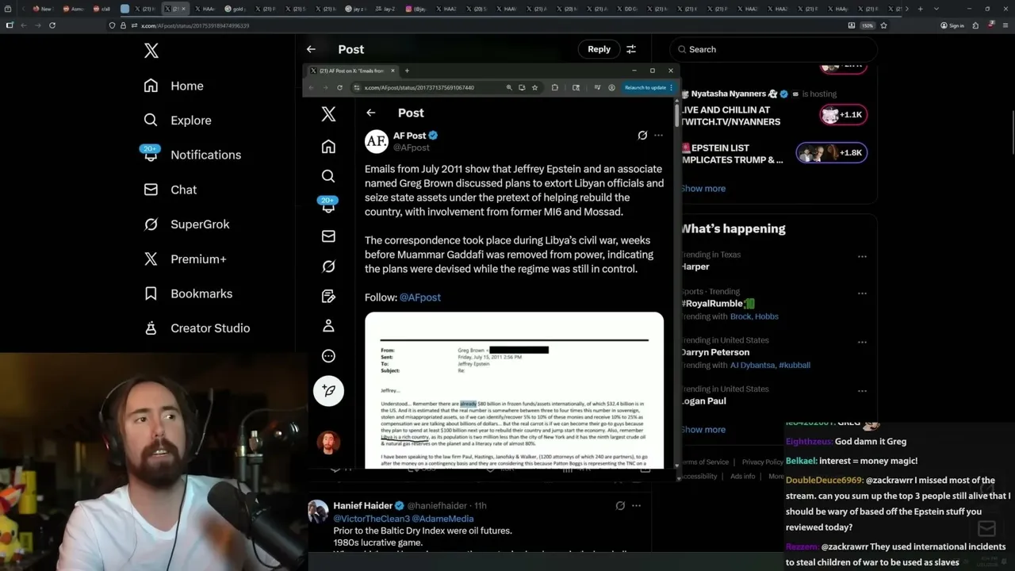
Task: Open a new tab in the front popup window
Action: pos(407,71)
